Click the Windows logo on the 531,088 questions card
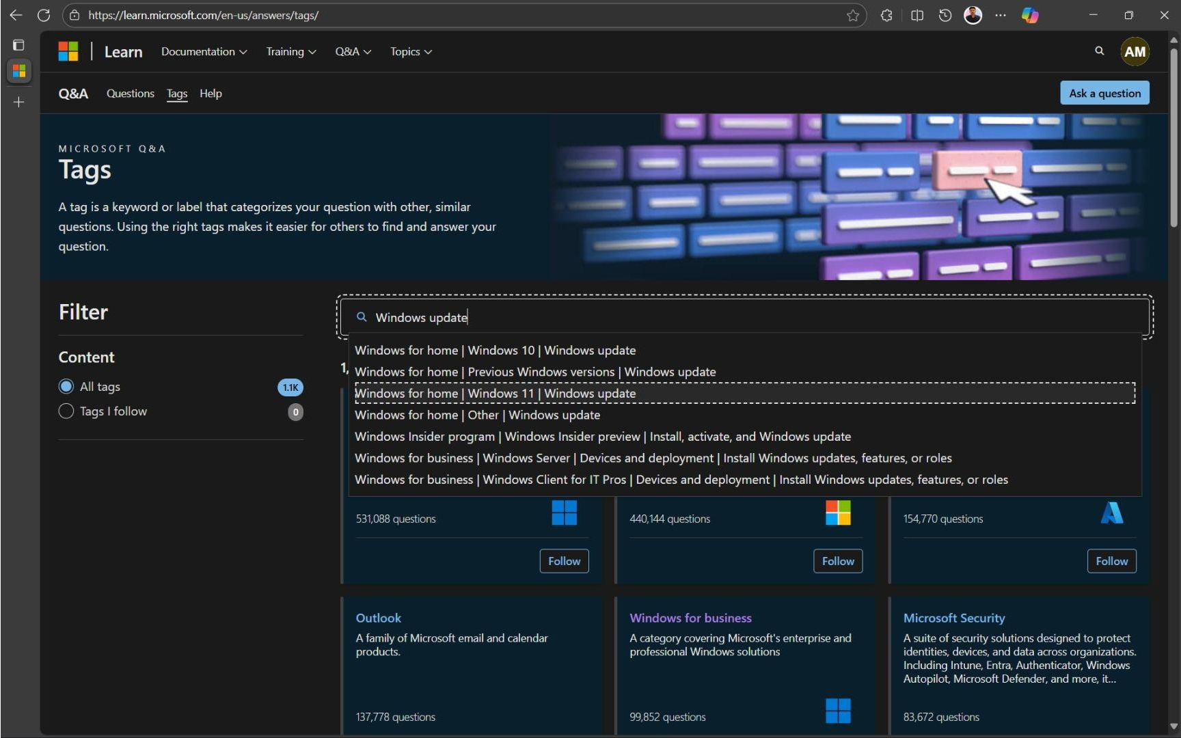The width and height of the screenshot is (1181, 738). pyautogui.click(x=564, y=512)
